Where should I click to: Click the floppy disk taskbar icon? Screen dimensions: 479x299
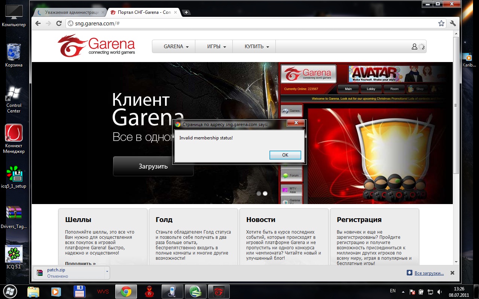[x=79, y=292]
